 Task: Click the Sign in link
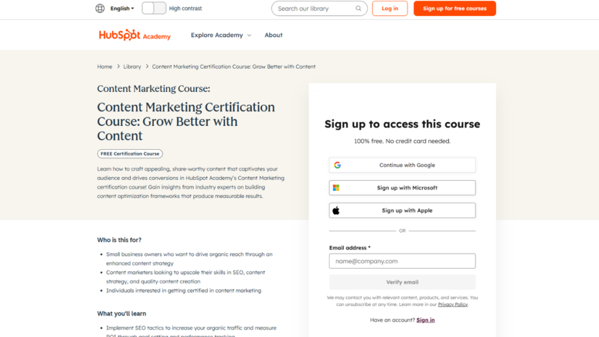(425, 319)
